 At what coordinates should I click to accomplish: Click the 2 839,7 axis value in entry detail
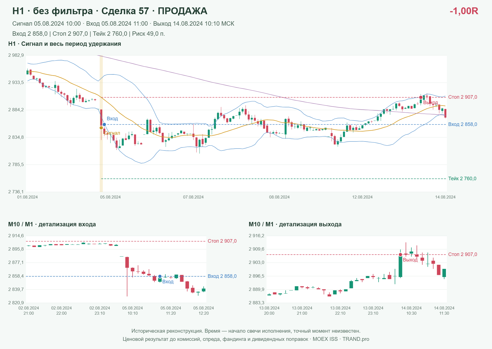coord(16,289)
